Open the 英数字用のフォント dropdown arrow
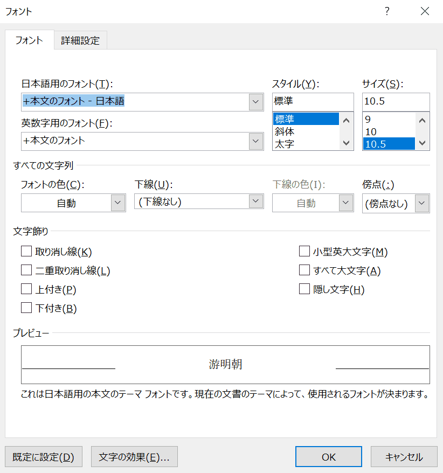Screen dimensions: 443x473 point(256,141)
